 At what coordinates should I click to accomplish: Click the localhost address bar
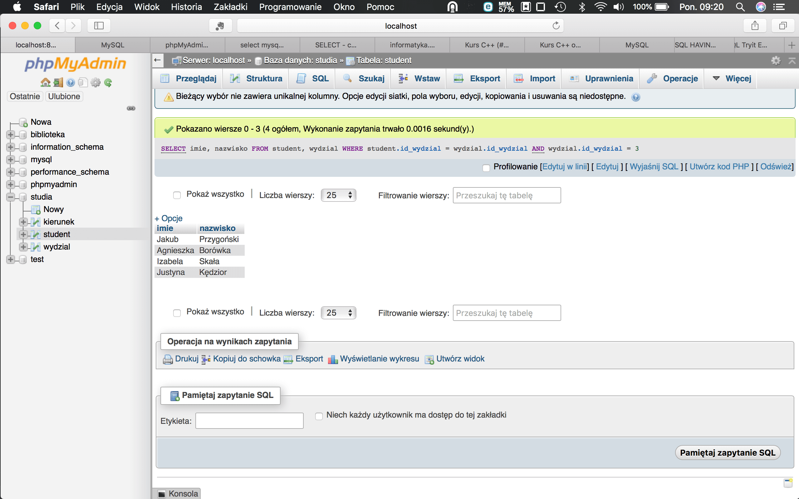[x=400, y=26]
